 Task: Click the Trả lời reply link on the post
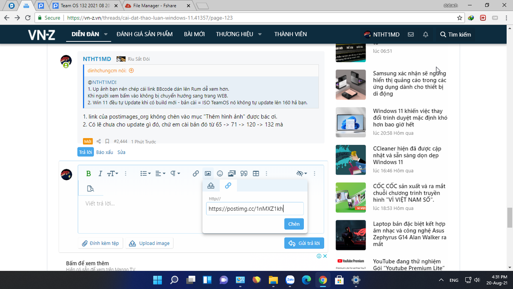click(x=85, y=152)
